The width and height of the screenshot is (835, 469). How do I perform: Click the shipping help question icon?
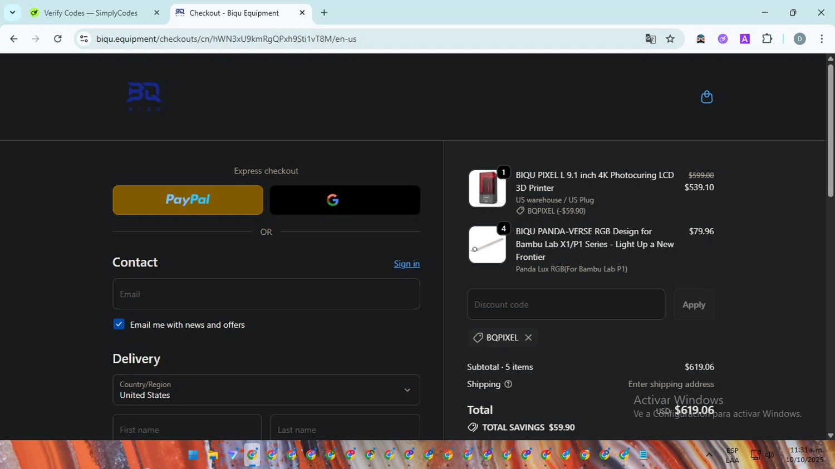click(x=508, y=384)
